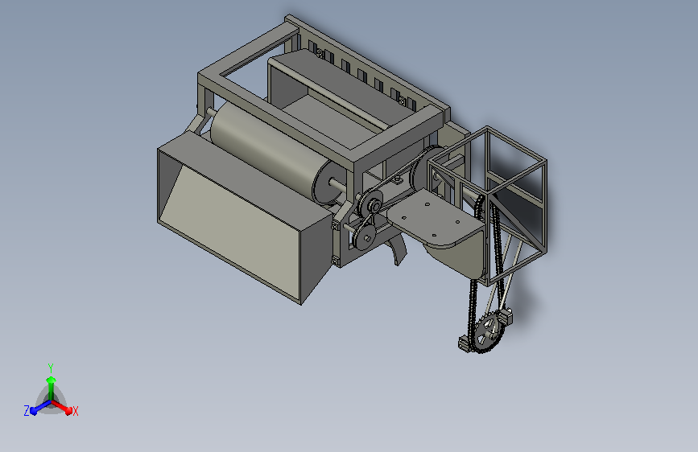Image resolution: width=698 pixels, height=452 pixels.
Task: Select the large cylindrical roller drum
Action: (x=271, y=150)
